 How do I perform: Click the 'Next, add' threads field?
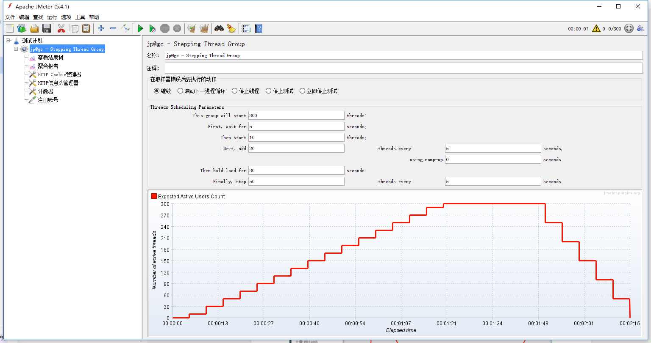coord(296,148)
